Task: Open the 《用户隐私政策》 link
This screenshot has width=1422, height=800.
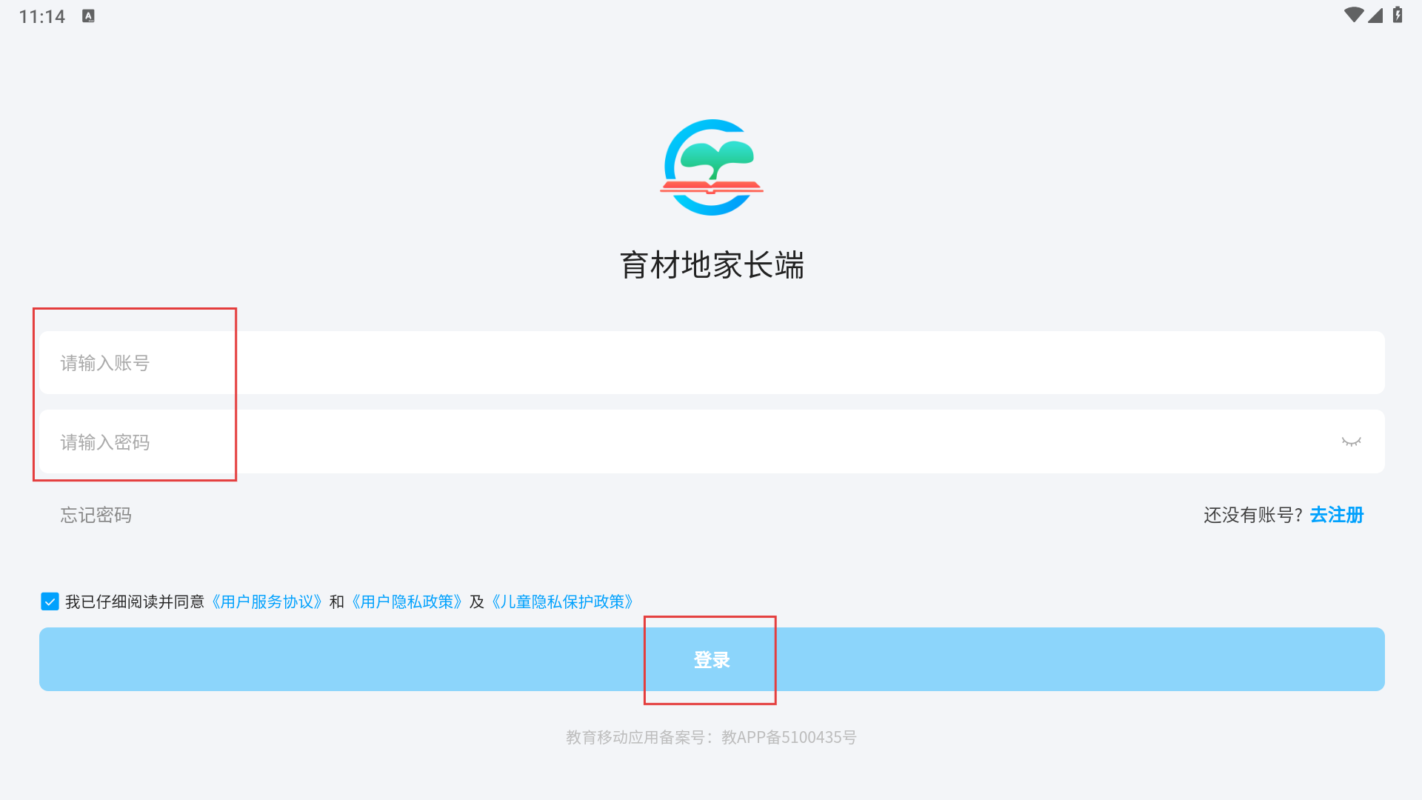Action: tap(407, 601)
